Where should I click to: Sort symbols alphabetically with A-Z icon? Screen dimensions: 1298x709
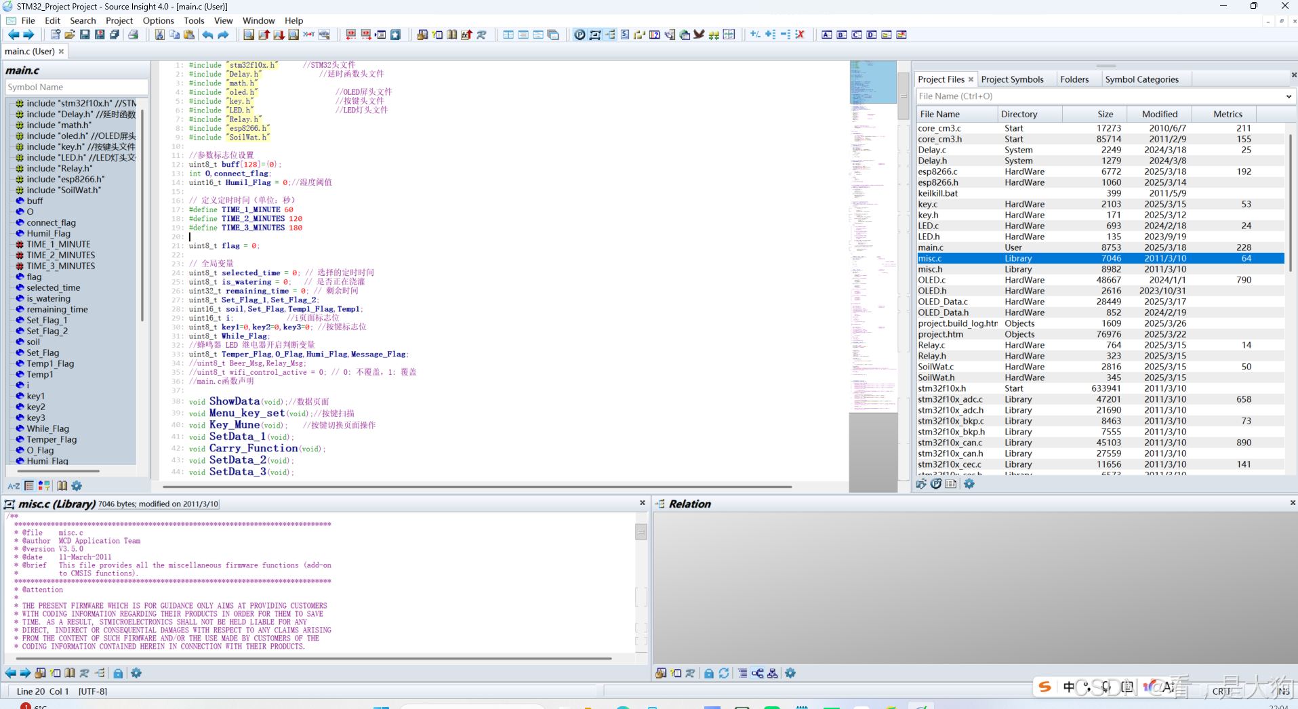coord(14,485)
